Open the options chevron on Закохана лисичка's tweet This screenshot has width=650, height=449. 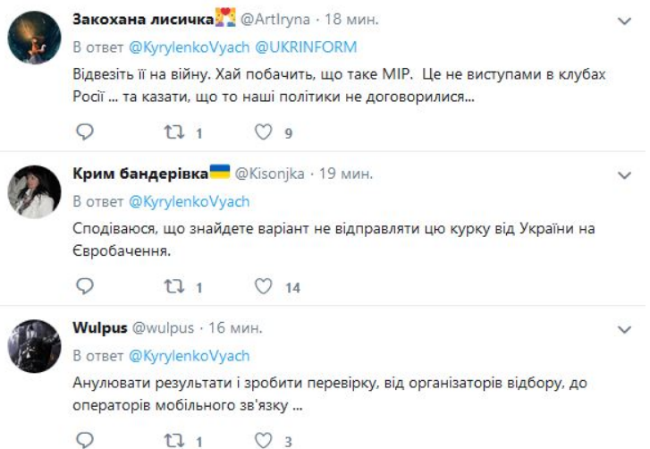coord(625,20)
